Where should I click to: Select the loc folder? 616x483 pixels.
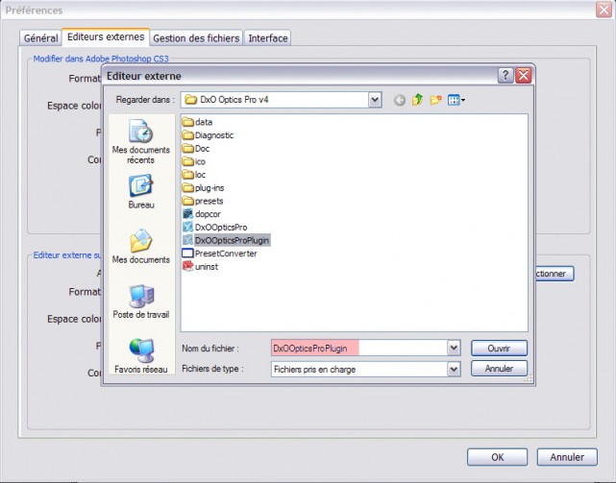click(194, 175)
